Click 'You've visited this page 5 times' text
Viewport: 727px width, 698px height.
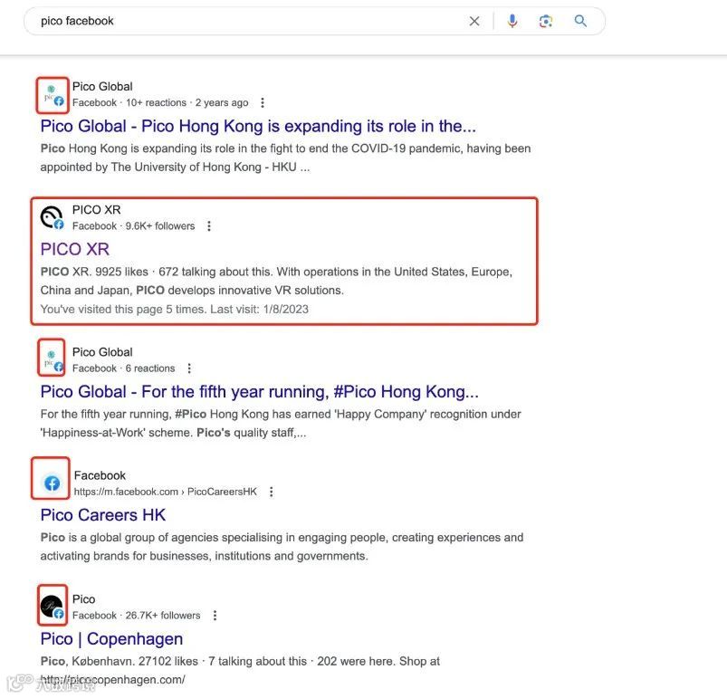[x=175, y=309]
